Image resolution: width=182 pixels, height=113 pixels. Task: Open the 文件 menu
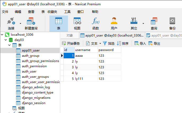pos(5,12)
